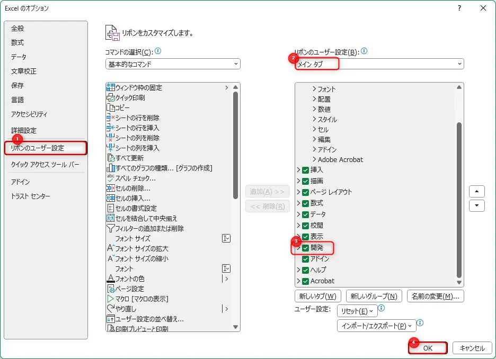This screenshot has width=496, height=359.
Task: Open the コマンドの選択 dropdown
Action: [173, 64]
